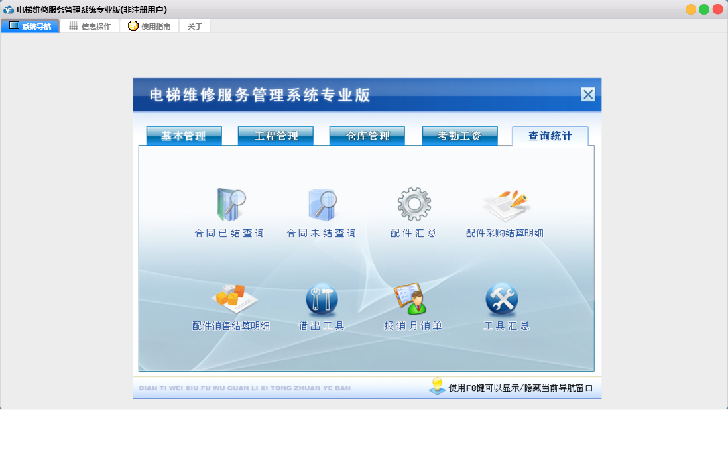Click the 借出工具 label
728x471 pixels.
point(322,326)
